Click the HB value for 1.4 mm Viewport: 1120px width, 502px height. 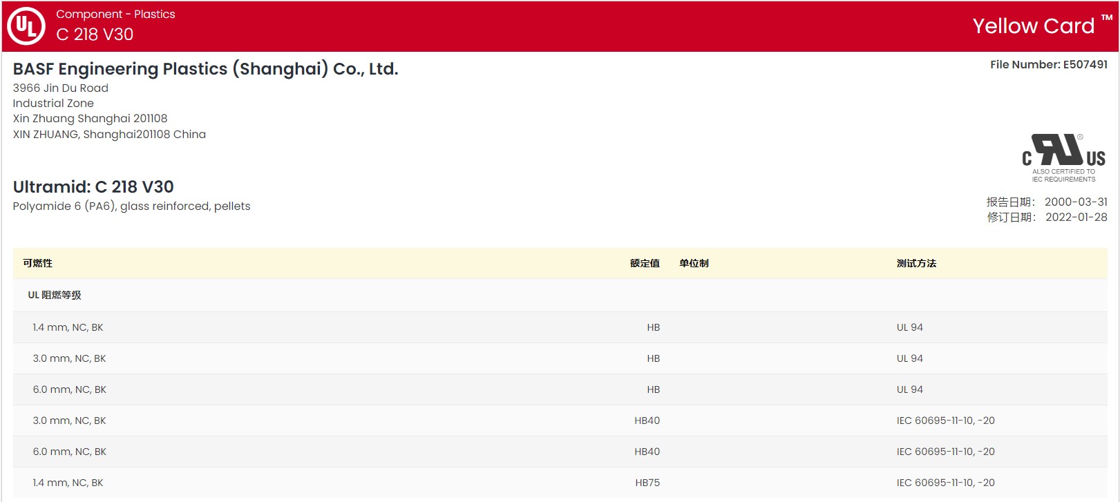[x=653, y=327]
